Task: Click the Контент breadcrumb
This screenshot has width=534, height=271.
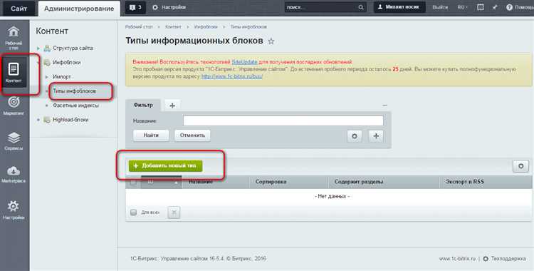Action: tap(173, 26)
